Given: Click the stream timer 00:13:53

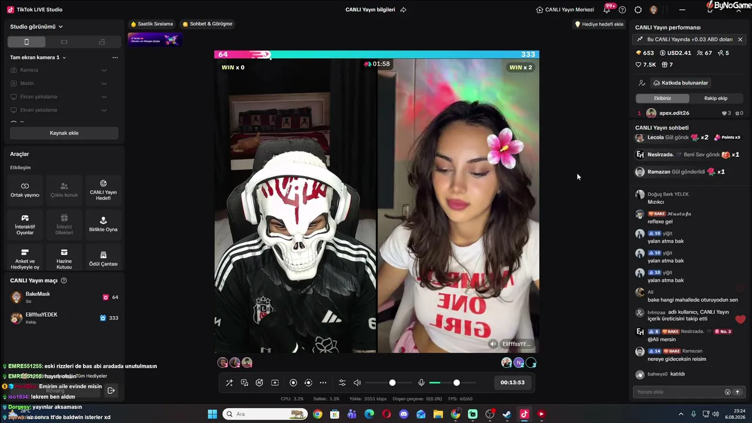Looking at the screenshot, I should (x=512, y=382).
